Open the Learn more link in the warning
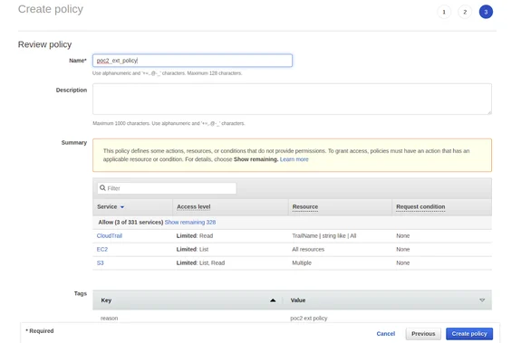 (294, 159)
